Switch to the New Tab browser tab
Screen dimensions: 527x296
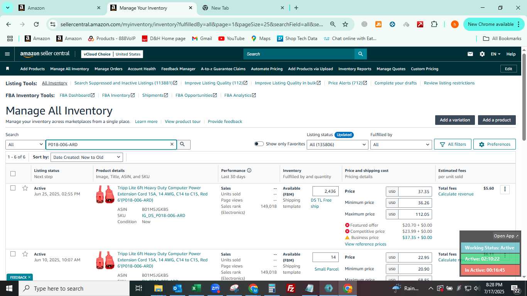point(243,8)
